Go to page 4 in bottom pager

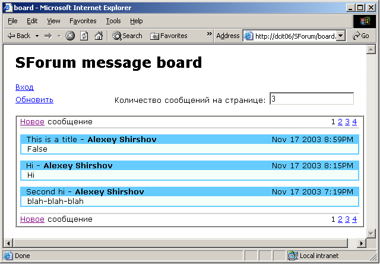[354, 219]
